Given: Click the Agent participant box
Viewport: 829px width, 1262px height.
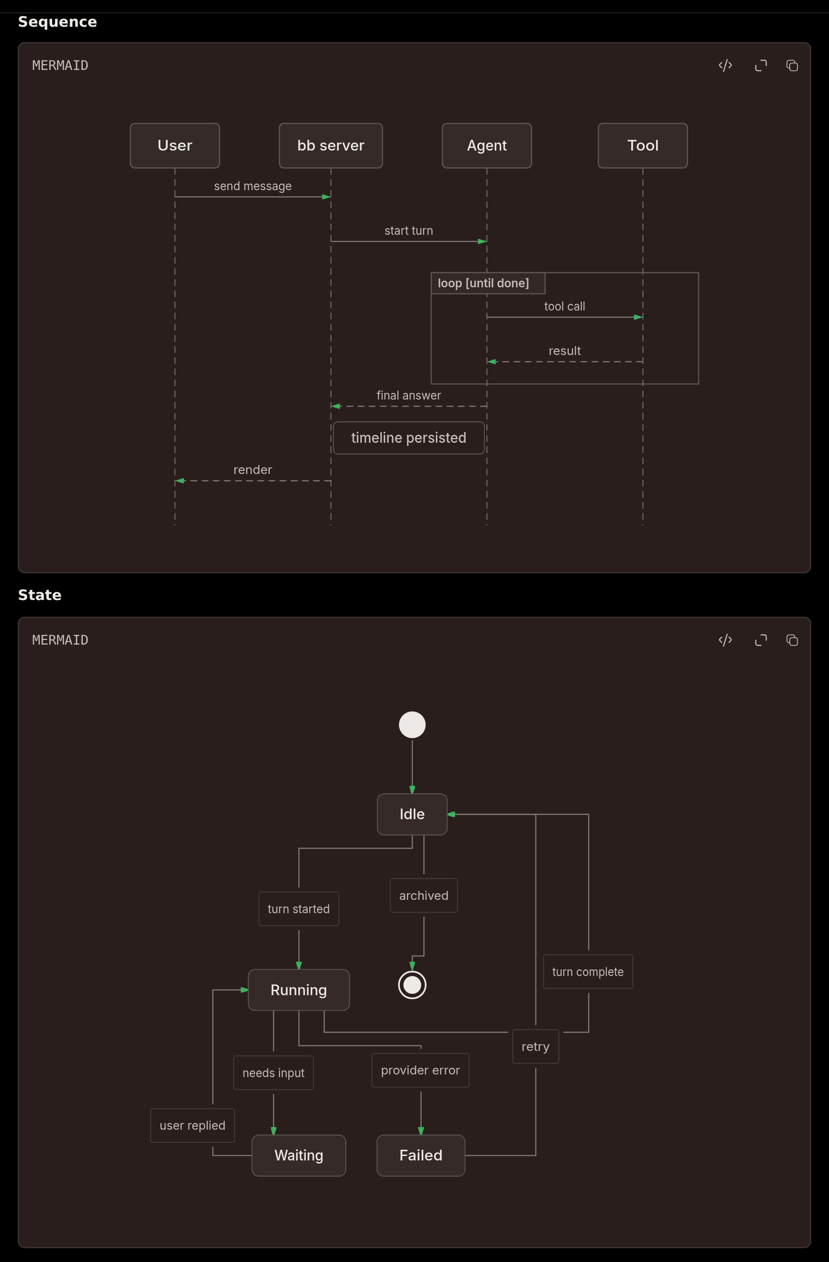Looking at the screenshot, I should point(487,146).
